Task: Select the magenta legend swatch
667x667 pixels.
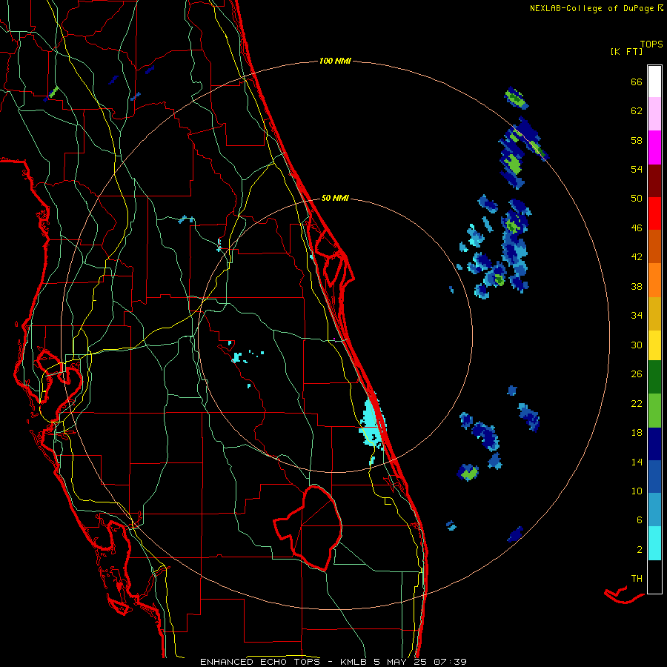Action: tap(654, 147)
